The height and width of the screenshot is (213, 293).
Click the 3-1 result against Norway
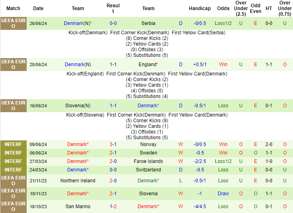(x=113, y=144)
